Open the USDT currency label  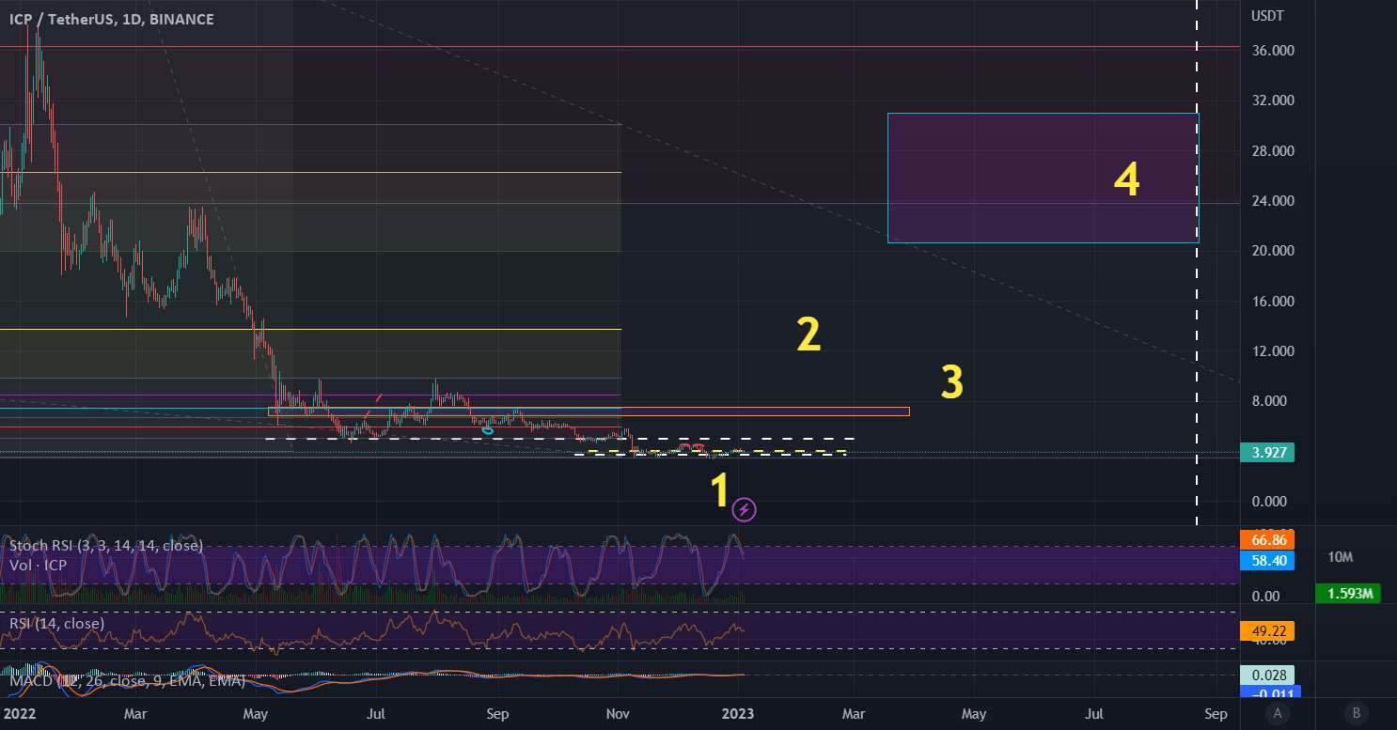pyautogui.click(x=1266, y=16)
